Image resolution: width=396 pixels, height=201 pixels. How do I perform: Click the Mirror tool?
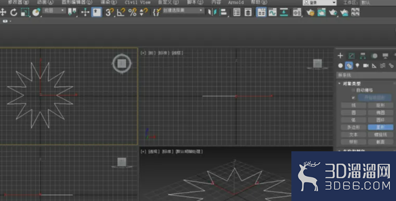coord(212,12)
